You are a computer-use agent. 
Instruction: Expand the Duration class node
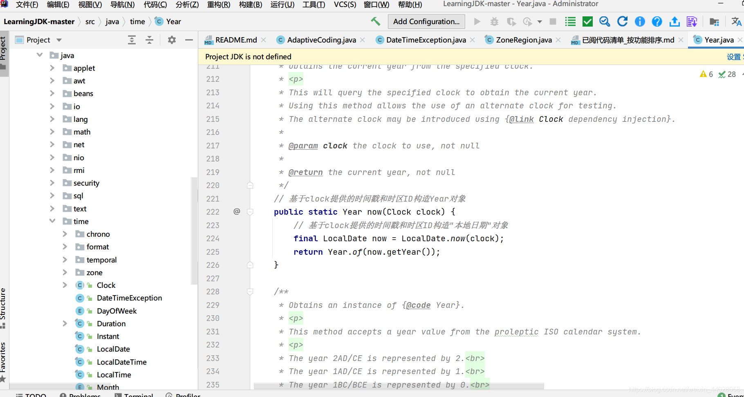click(x=65, y=323)
